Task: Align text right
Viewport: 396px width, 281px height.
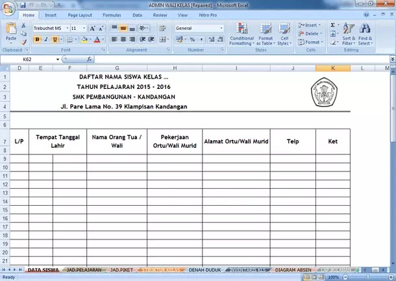Action: pos(132,39)
